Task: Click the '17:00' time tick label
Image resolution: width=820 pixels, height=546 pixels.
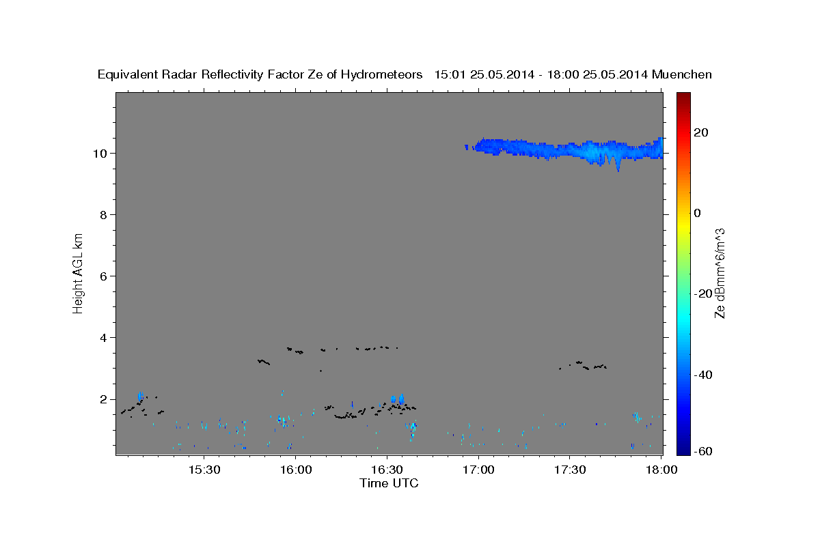Action: (x=478, y=470)
